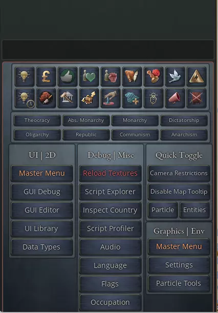The image size is (218, 313).
Task: Click the white dove icon
Action: pos(175,77)
